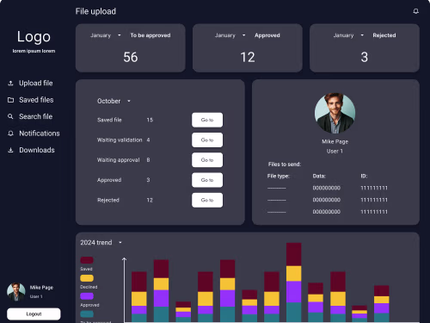This screenshot has width=430, height=323.
Task: Click the teal legend color swatch
Action: coord(87,314)
